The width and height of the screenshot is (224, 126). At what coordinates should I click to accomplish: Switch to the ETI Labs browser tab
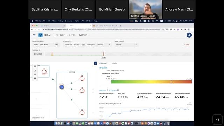click(52, 26)
